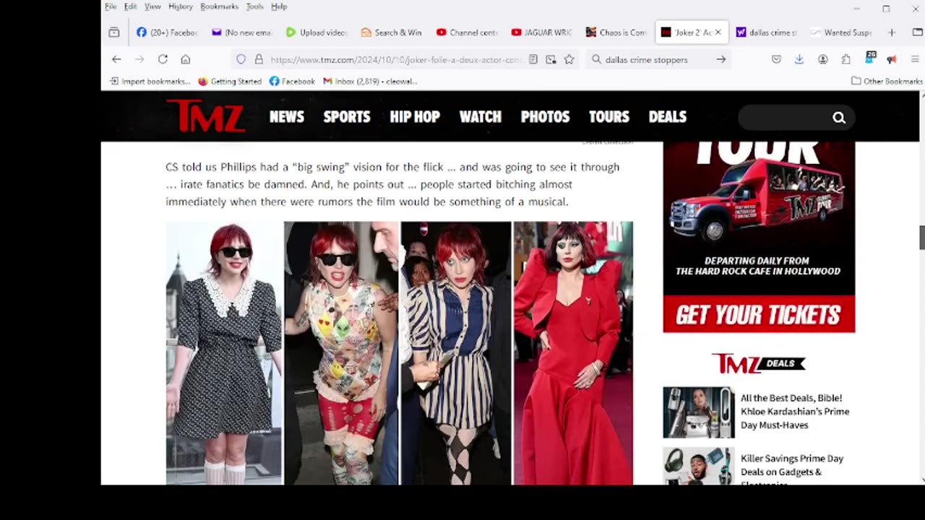Screen dimensions: 925x520
Task: Open the Other Bookmarks folder
Action: pyautogui.click(x=887, y=81)
